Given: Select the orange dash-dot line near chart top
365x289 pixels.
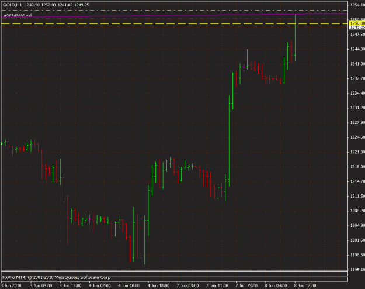Looking at the screenshot, I should [x=175, y=11].
